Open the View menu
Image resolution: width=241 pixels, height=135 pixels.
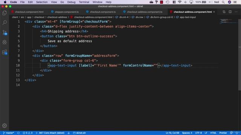[54, 2]
